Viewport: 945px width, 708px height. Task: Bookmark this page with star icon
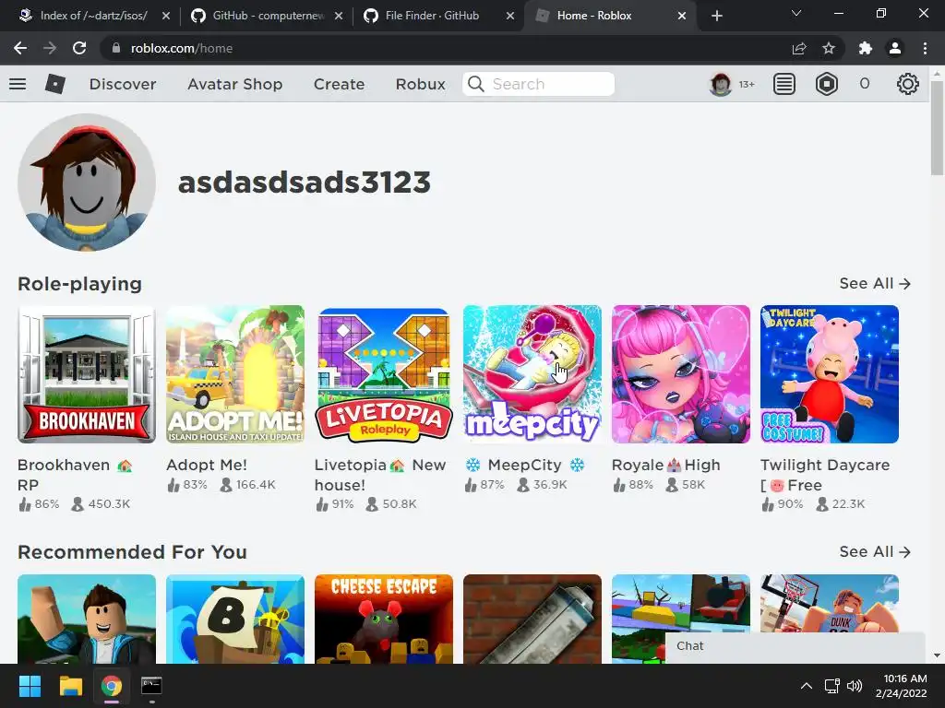(x=829, y=48)
